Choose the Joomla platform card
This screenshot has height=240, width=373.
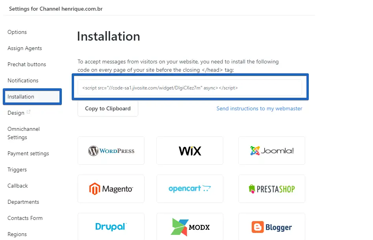click(272, 151)
